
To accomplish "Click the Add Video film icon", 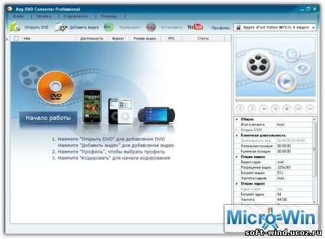I will point(60,27).
